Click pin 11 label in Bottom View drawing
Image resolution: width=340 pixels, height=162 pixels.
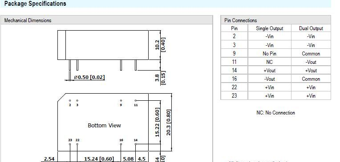click(x=136, y=105)
